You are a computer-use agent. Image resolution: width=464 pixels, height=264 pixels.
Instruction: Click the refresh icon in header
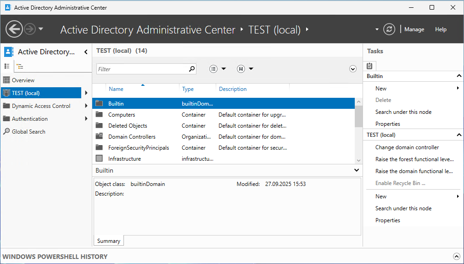(x=389, y=29)
